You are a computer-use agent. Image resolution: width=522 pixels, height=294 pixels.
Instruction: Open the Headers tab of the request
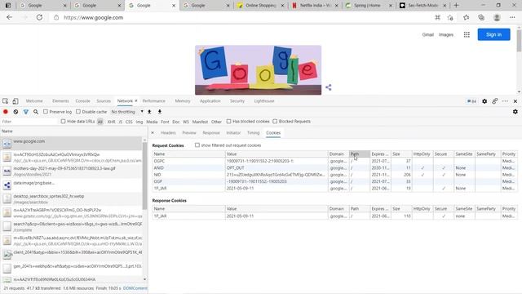168,132
